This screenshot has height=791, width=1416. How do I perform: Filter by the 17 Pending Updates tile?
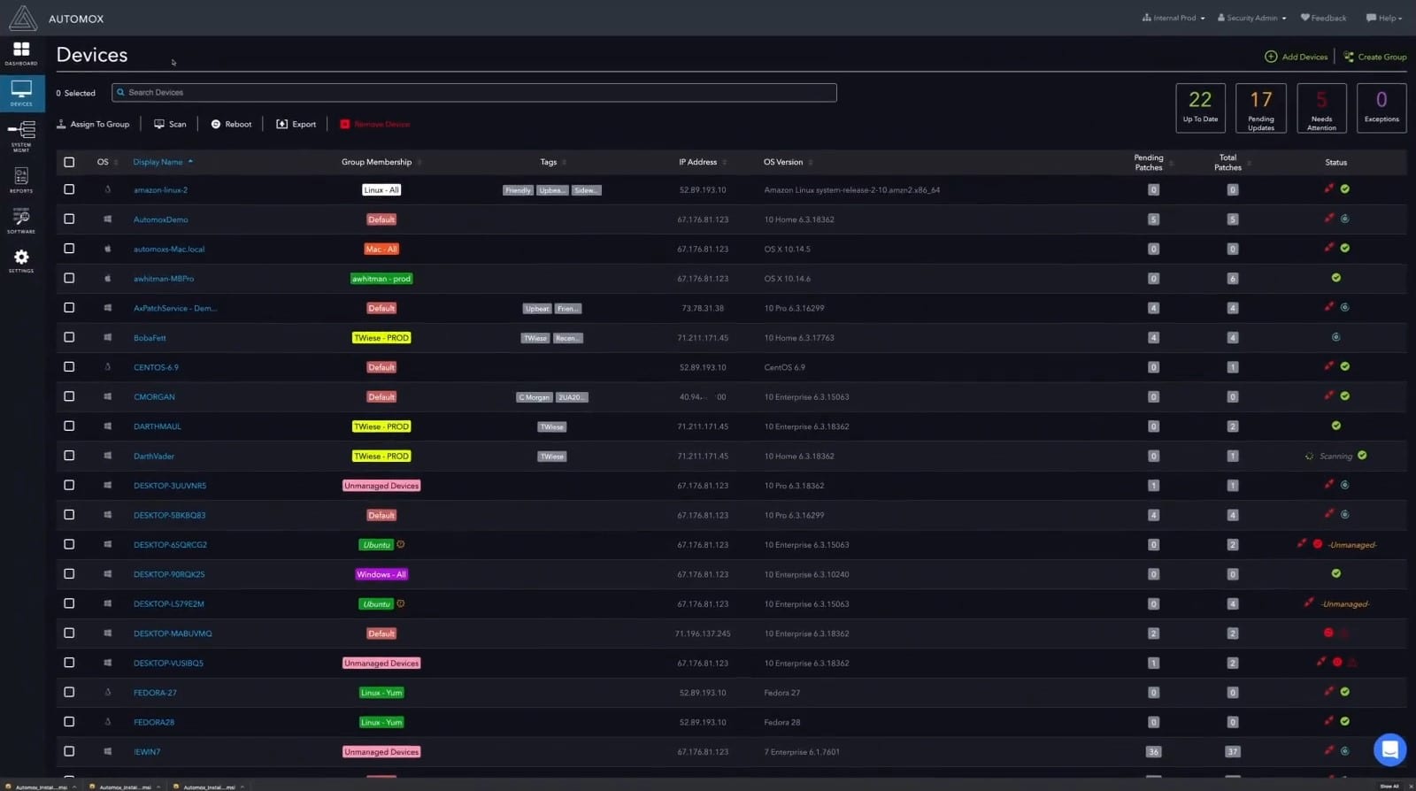pos(1261,108)
